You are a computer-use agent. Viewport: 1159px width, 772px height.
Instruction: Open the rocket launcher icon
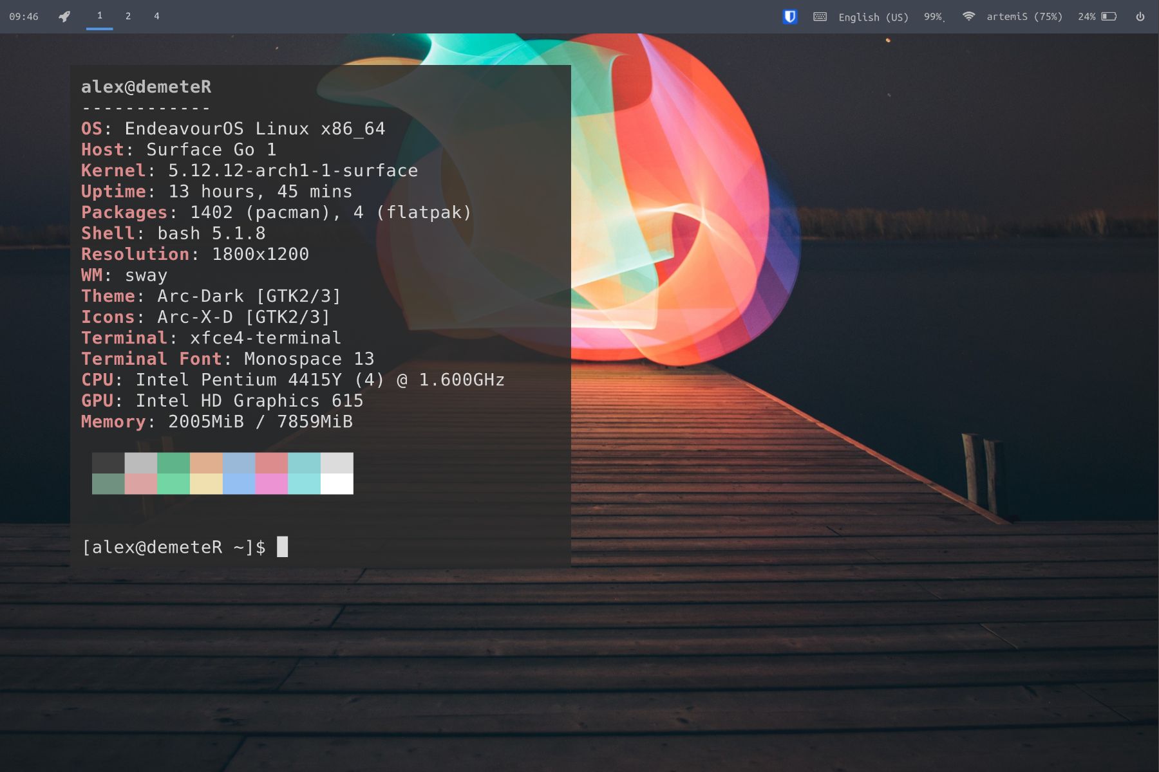coord(64,17)
